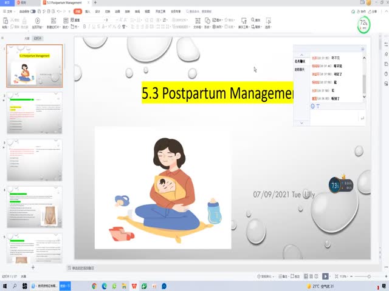Adjust the zoom slider handle in status bar
This screenshot has width=389, height=291.
(x=369, y=276)
